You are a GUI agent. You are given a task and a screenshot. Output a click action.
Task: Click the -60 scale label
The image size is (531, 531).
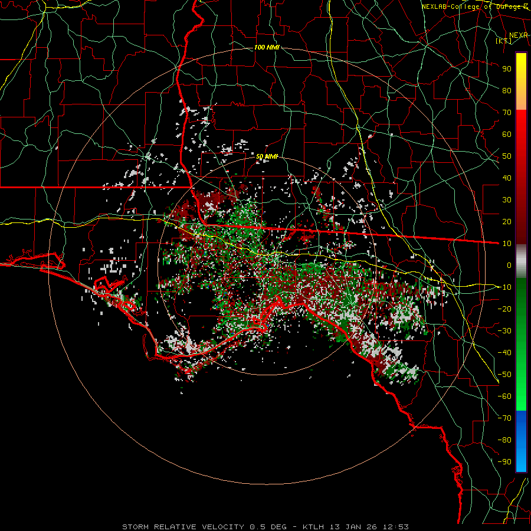pyautogui.click(x=504, y=396)
